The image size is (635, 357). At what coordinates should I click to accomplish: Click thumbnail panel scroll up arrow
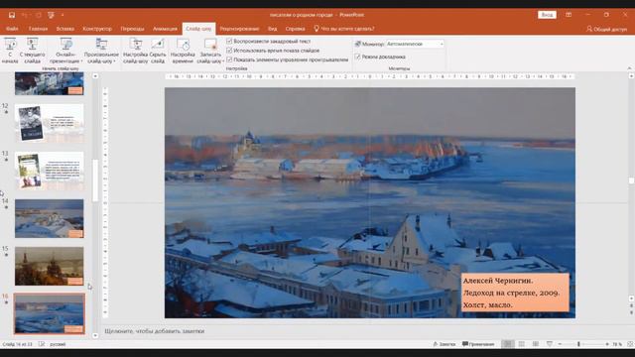95,76
